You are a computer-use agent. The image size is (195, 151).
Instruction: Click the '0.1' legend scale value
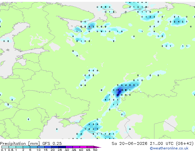[x=3, y=150]
